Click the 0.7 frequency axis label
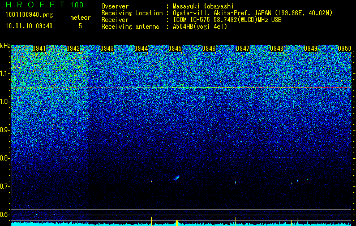This screenshot has height=226, width=356. 5,186
